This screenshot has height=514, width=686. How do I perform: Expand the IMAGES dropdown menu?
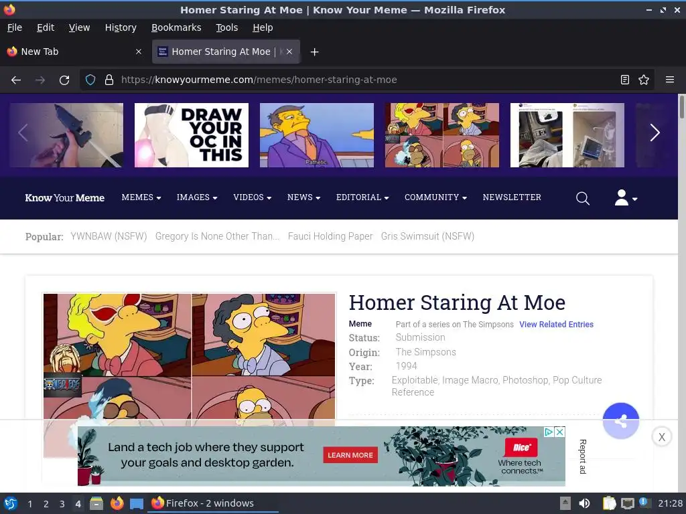tap(197, 197)
